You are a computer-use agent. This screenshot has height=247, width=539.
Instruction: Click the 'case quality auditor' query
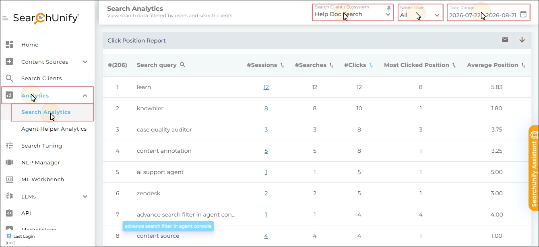pos(164,130)
